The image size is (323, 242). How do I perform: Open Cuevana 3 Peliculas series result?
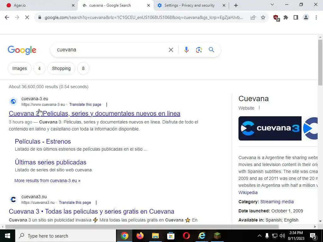click(95, 113)
